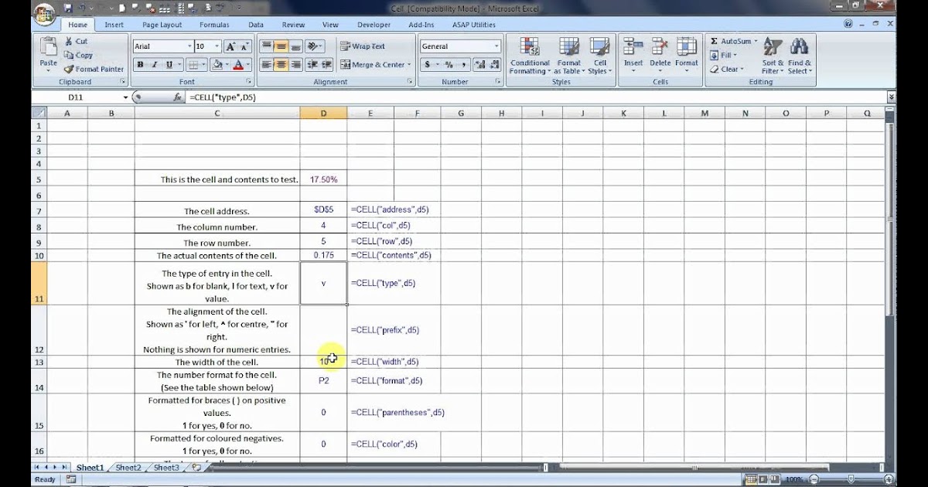Viewport: 928px width, 487px height.
Task: Open Format as Table gallery
Action: point(568,56)
